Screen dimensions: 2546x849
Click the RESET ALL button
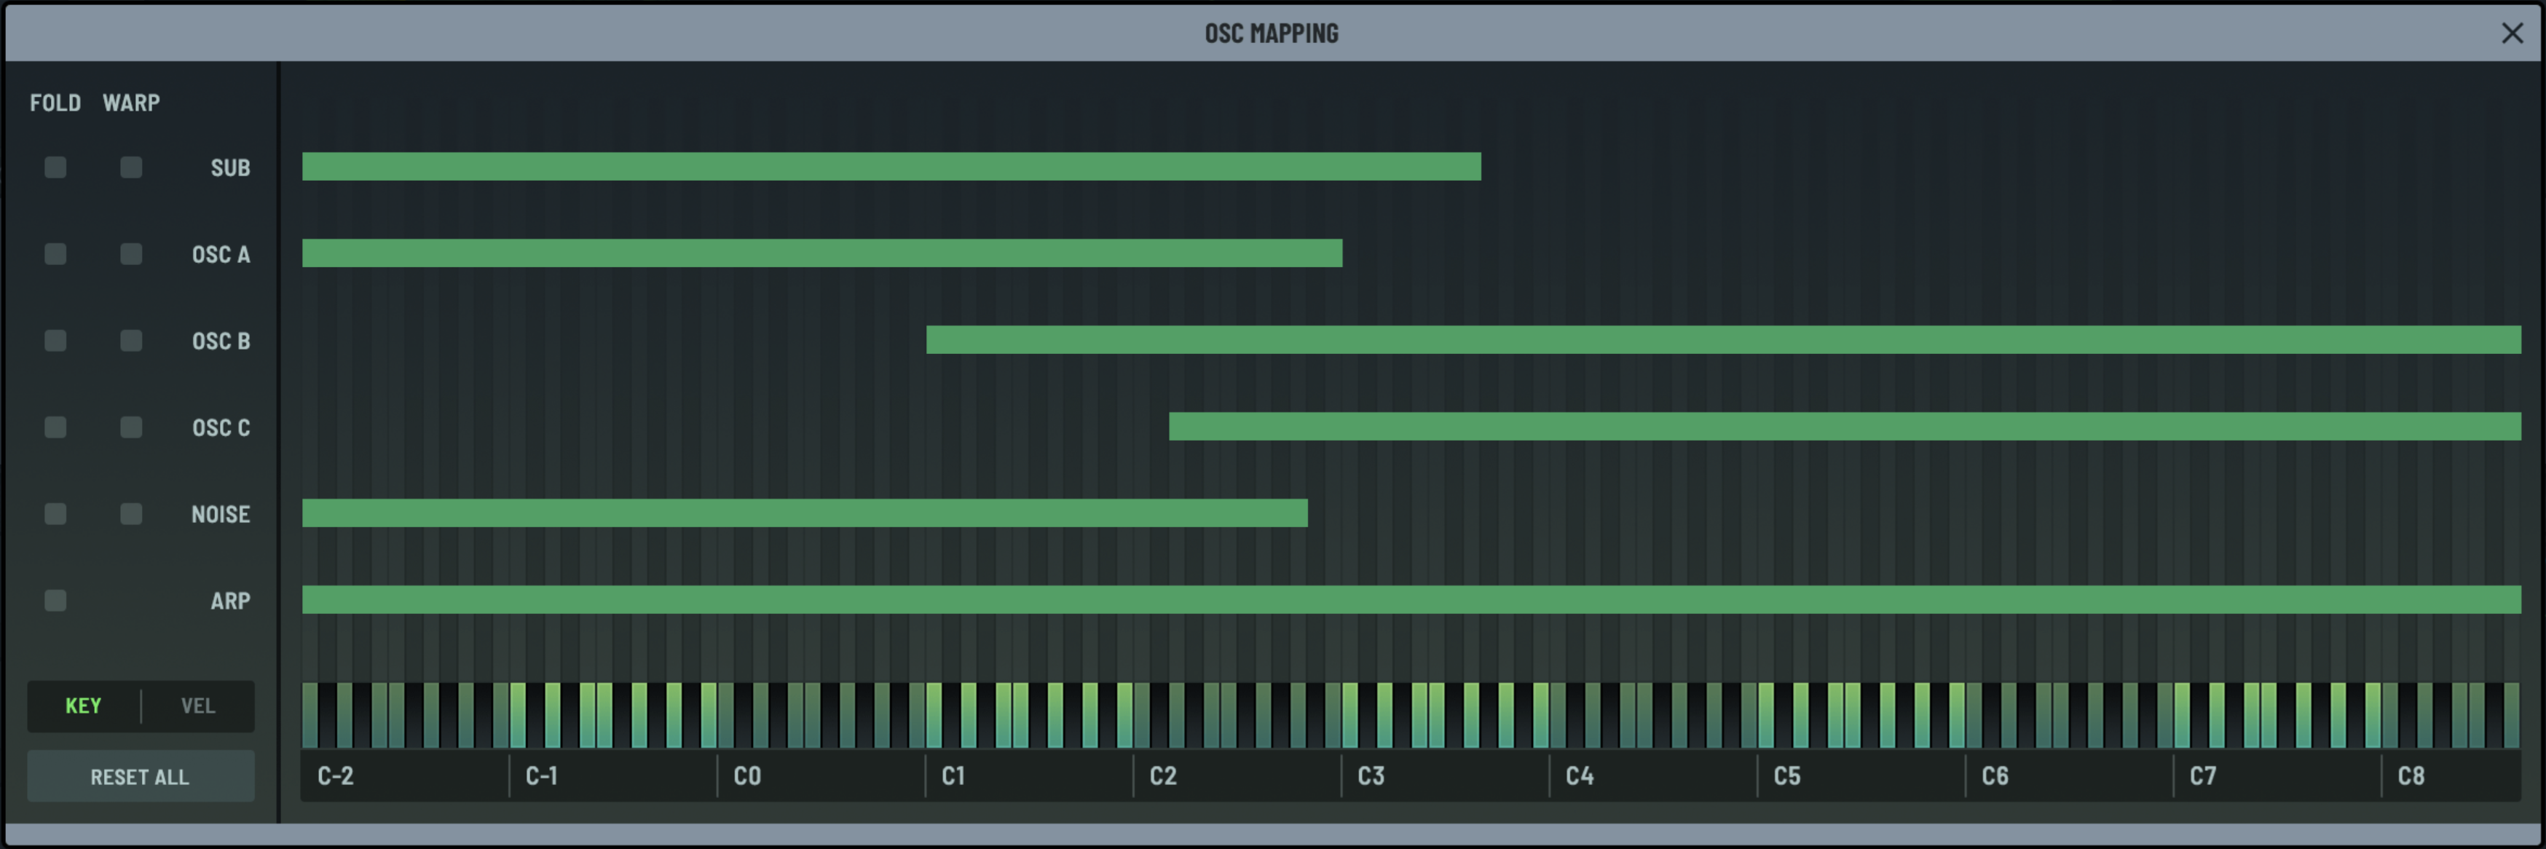point(141,777)
